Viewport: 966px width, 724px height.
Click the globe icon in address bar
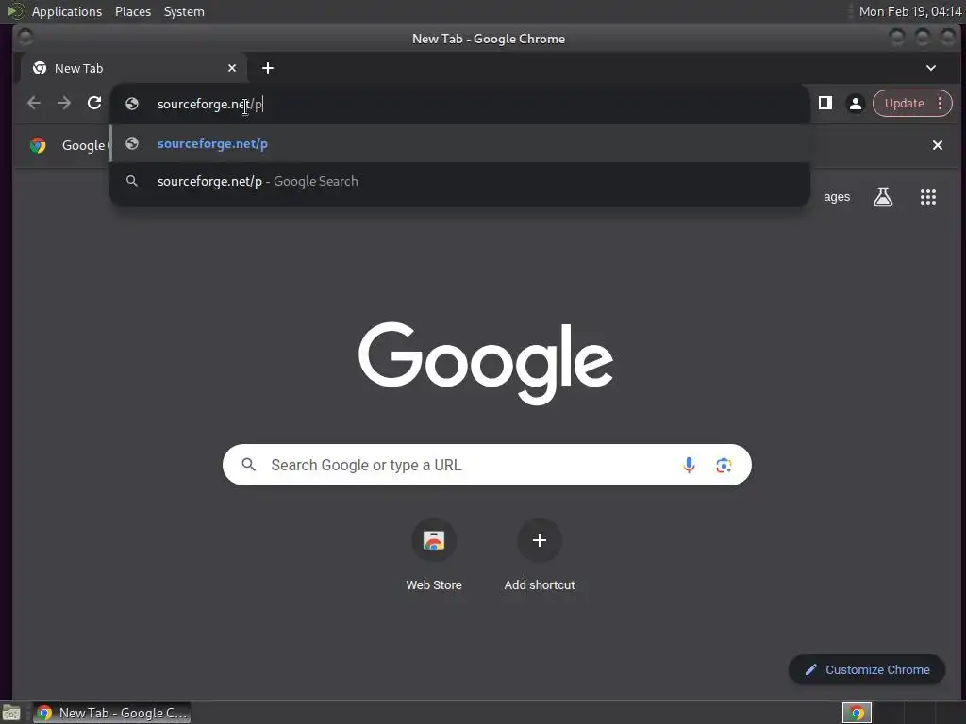(x=132, y=104)
